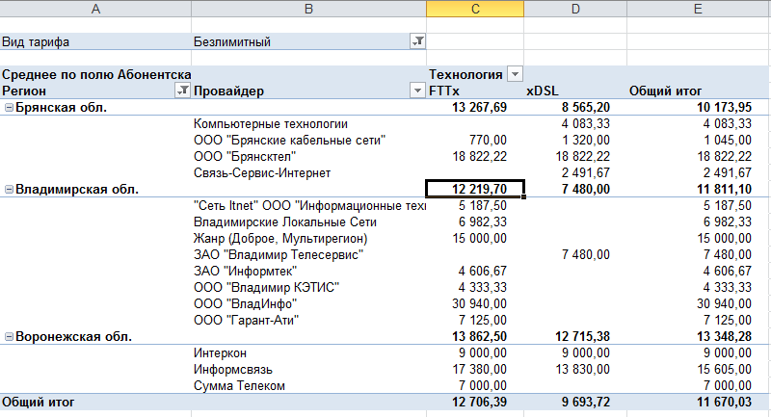Click provider ООО "Гарант-Ати"
Image resolution: width=771 pixels, height=417 pixels.
247,321
